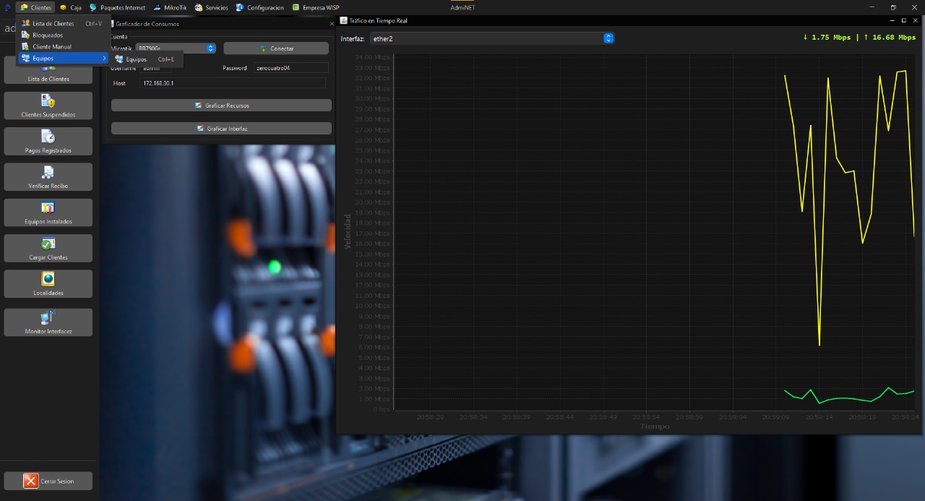Click the chart icon on Graficar Interfaz
Image resolution: width=925 pixels, height=501 pixels.
(201, 129)
